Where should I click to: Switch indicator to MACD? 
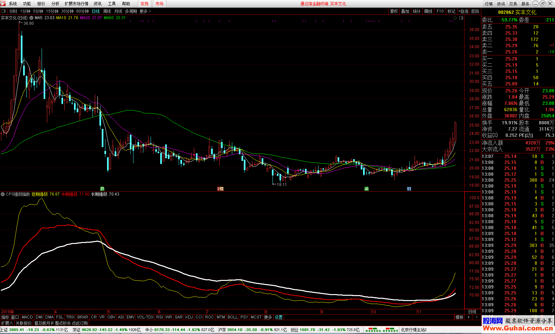pos(27,317)
